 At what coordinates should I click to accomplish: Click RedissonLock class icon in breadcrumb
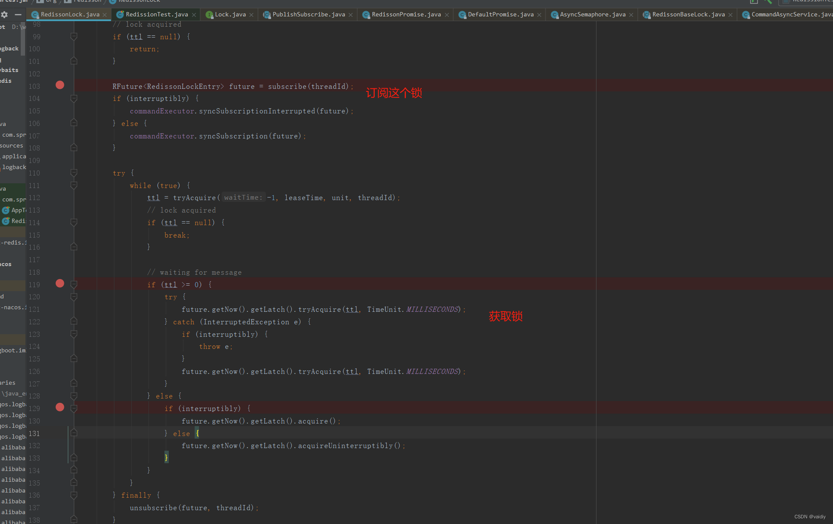point(113,1)
